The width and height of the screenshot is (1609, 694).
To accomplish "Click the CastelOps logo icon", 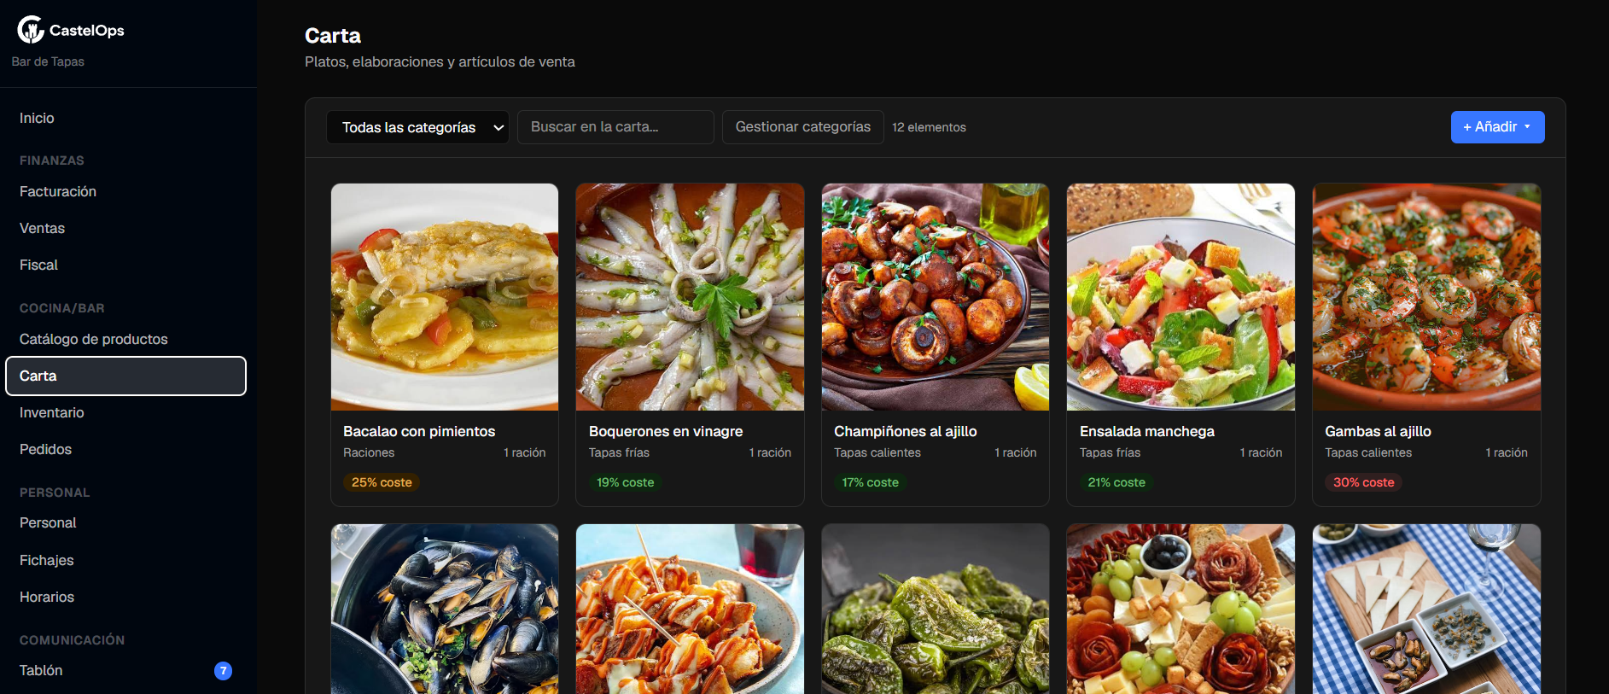I will click(x=31, y=30).
